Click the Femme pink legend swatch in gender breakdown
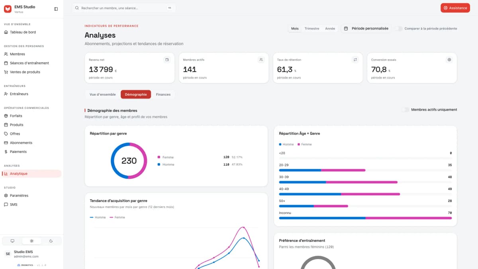The height and width of the screenshot is (269, 478). pos(159,157)
